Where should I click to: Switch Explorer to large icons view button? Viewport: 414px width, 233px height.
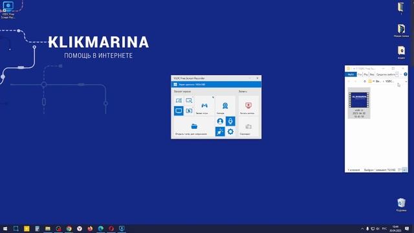coord(404,170)
